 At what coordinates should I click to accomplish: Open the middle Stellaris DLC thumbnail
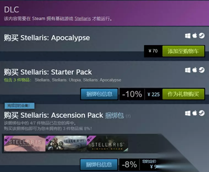tap(66, 143)
